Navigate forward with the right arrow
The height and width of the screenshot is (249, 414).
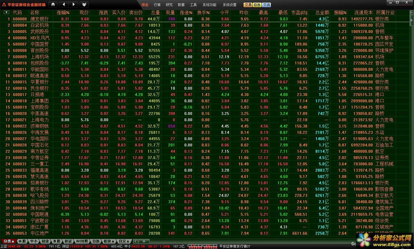tap(73, 5)
